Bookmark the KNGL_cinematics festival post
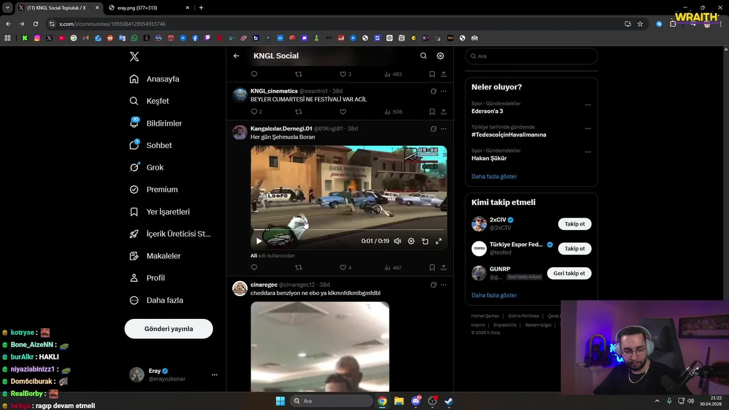 (432, 112)
